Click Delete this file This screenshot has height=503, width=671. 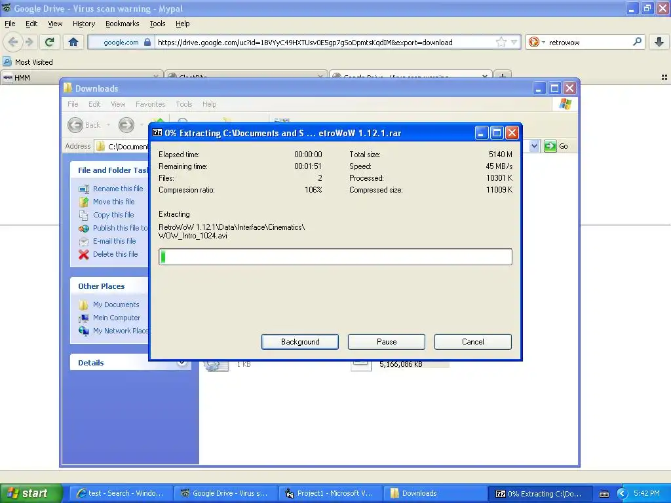pos(115,254)
